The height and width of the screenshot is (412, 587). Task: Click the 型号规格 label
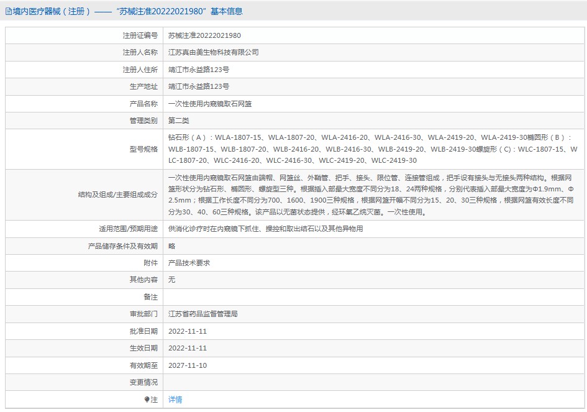point(143,149)
